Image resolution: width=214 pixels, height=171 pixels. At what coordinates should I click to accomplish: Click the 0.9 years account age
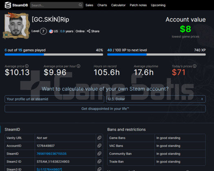[66, 31]
